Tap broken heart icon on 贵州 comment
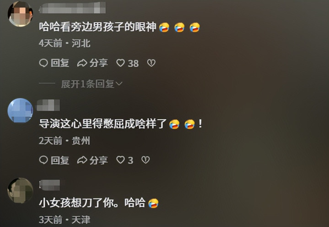 point(146,160)
